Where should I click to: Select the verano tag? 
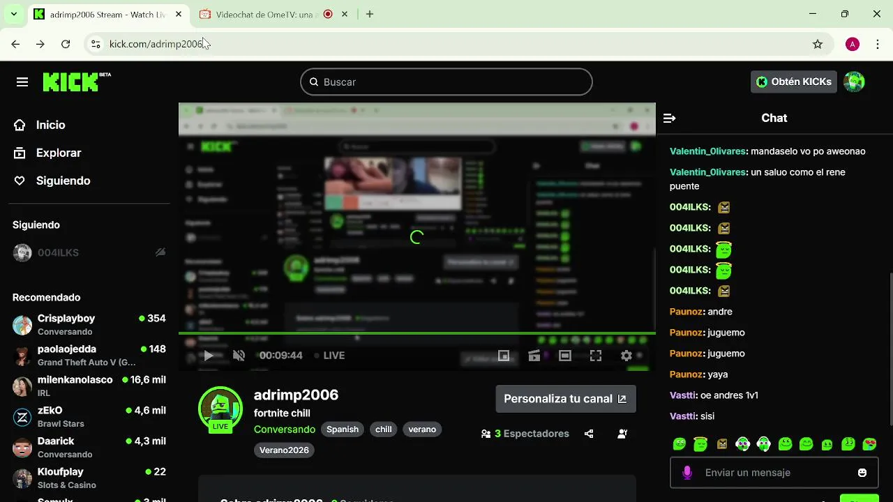tap(422, 429)
